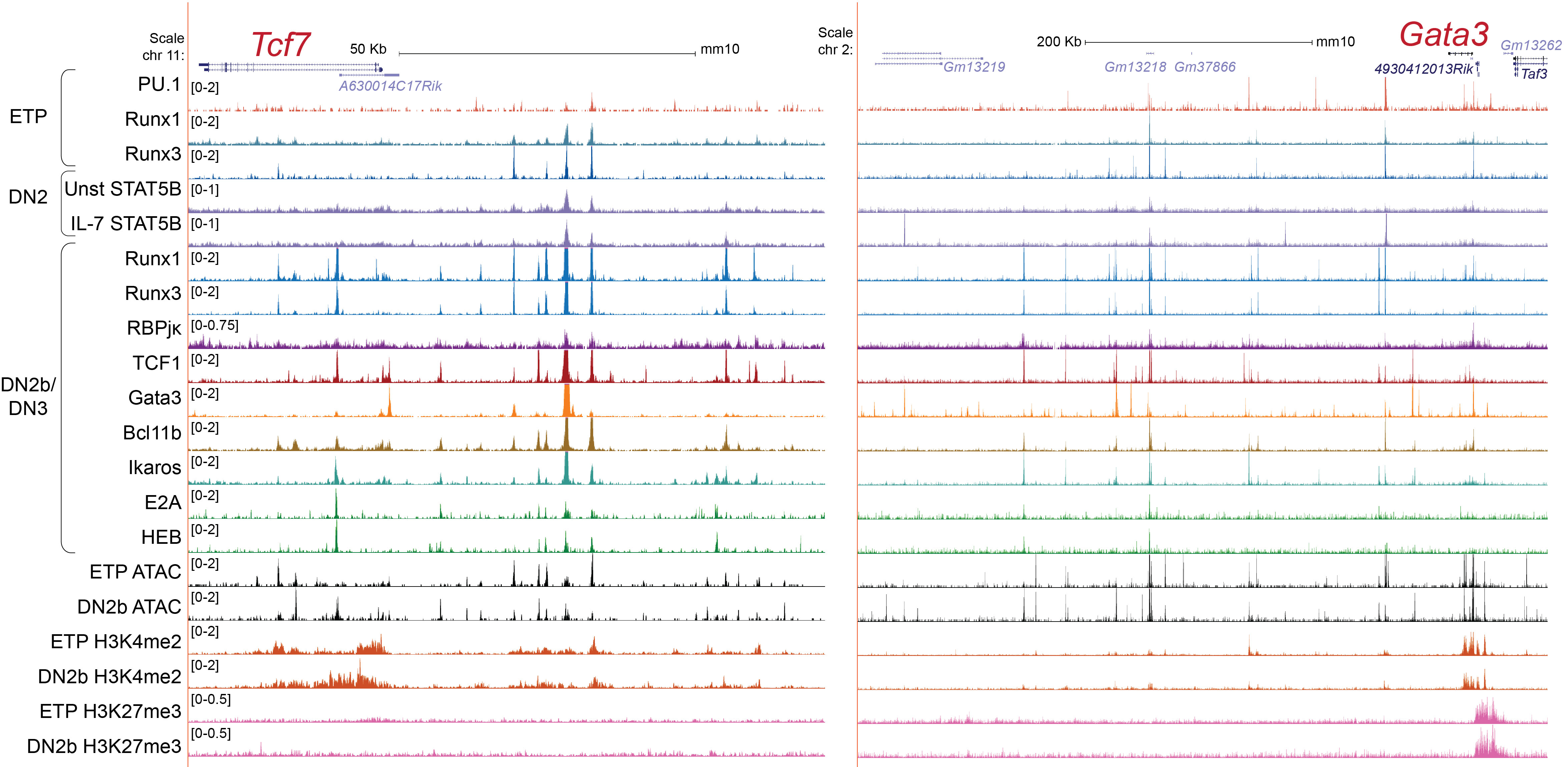1564x767 pixels.
Task: Click the [0-2] range on the Ikaros track
Action: click(x=205, y=461)
